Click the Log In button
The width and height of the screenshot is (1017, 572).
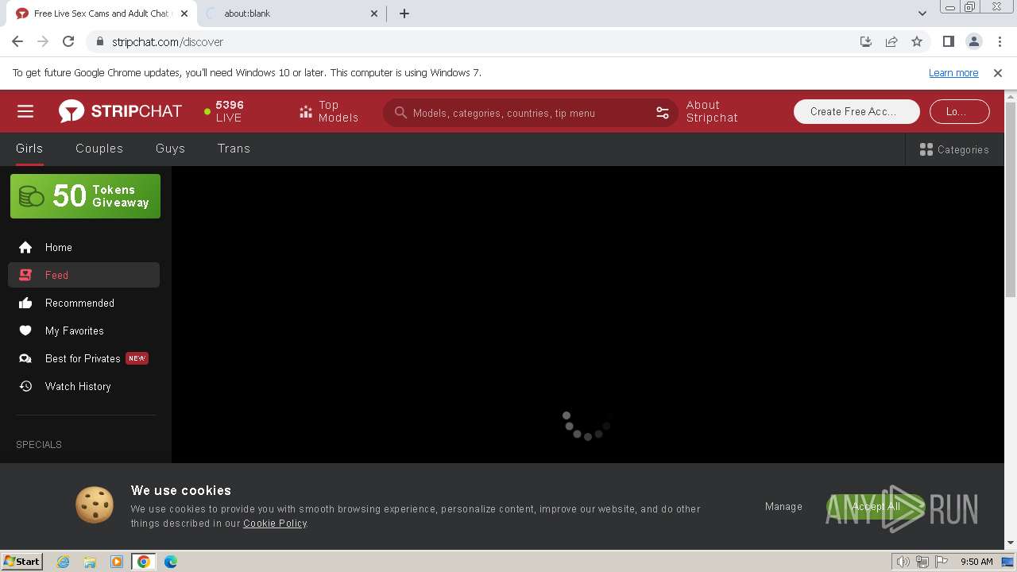[959, 112]
